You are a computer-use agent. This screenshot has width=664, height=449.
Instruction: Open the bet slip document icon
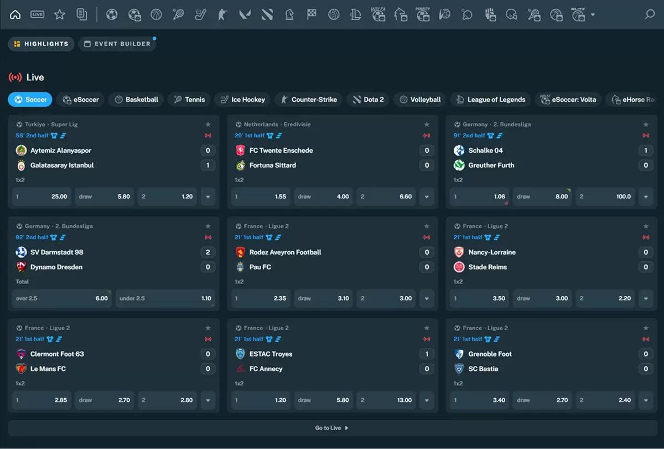(x=82, y=15)
